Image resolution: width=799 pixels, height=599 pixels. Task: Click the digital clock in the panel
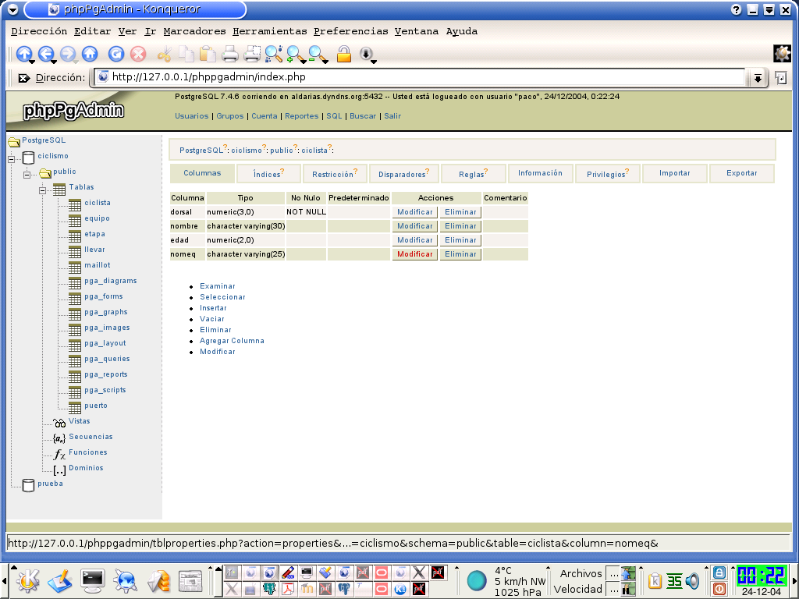[762, 576]
